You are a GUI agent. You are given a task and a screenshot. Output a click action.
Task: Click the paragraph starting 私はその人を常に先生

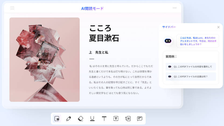point(121,80)
